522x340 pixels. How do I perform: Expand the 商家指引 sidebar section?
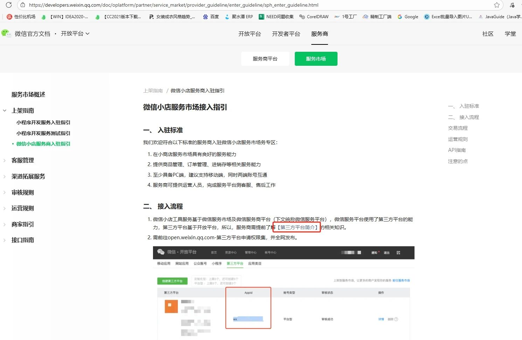click(5, 224)
